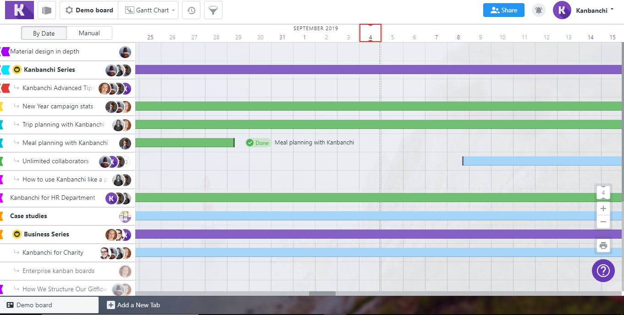Open the Gantt Chart view dropdown
Screen dimensions: 624x315
point(149,10)
